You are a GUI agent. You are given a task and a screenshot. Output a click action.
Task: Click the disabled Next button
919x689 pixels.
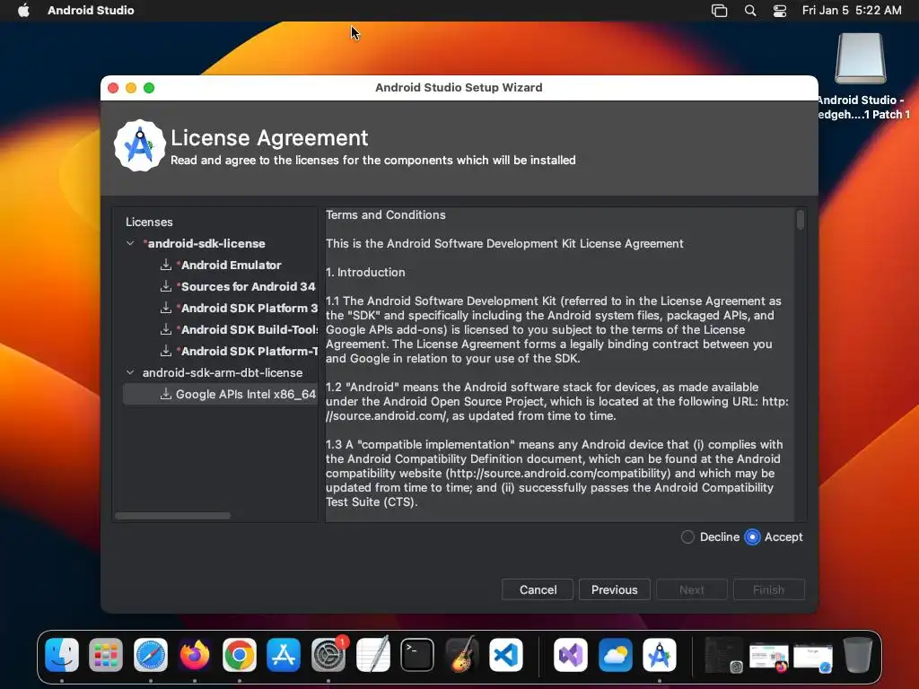click(692, 589)
